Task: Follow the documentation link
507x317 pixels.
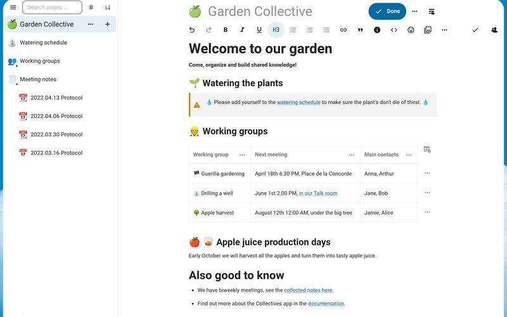Action: pos(326,304)
